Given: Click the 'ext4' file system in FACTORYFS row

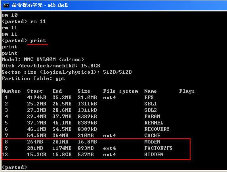Looking at the screenshot, I should click(109, 148).
